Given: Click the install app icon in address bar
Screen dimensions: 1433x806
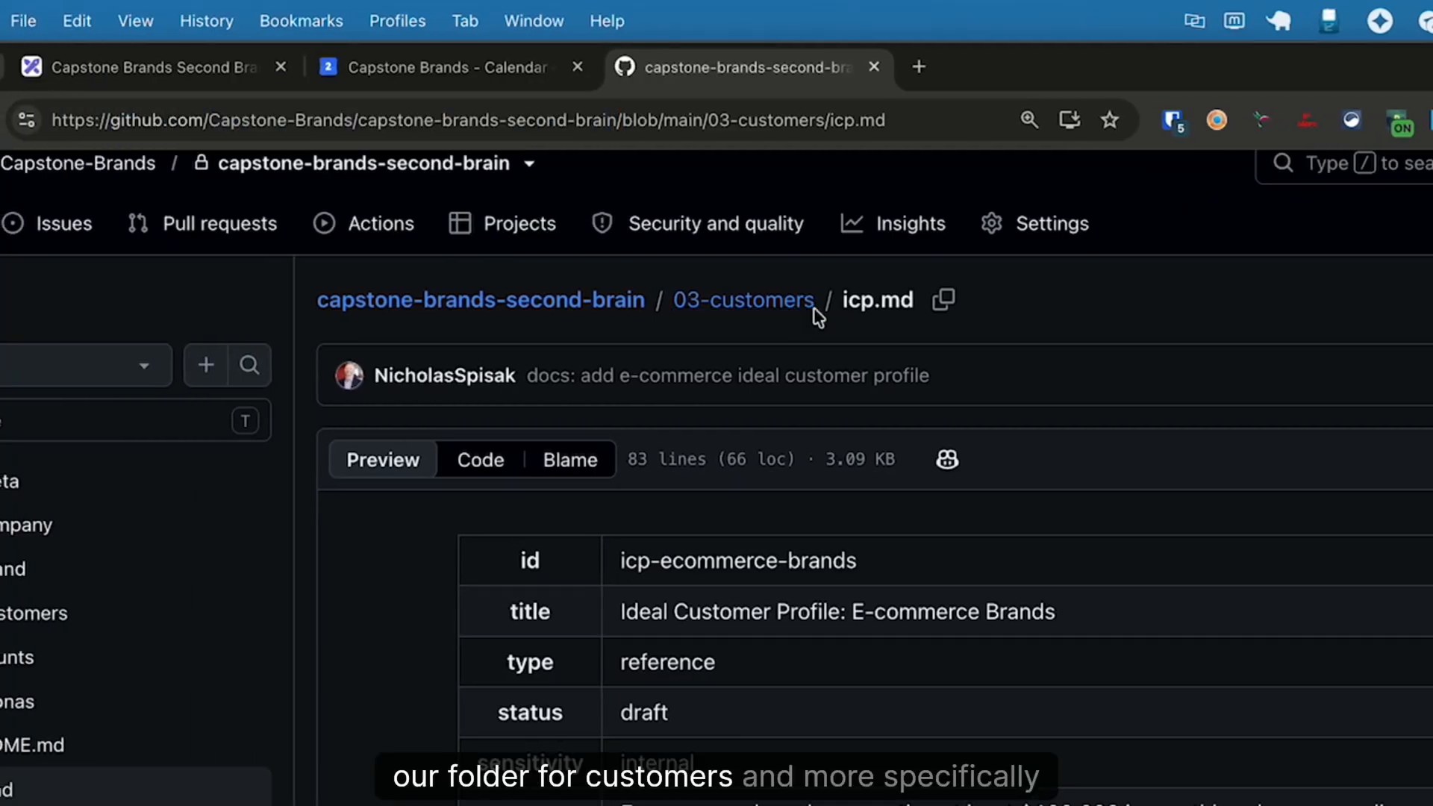Looking at the screenshot, I should tap(1070, 120).
